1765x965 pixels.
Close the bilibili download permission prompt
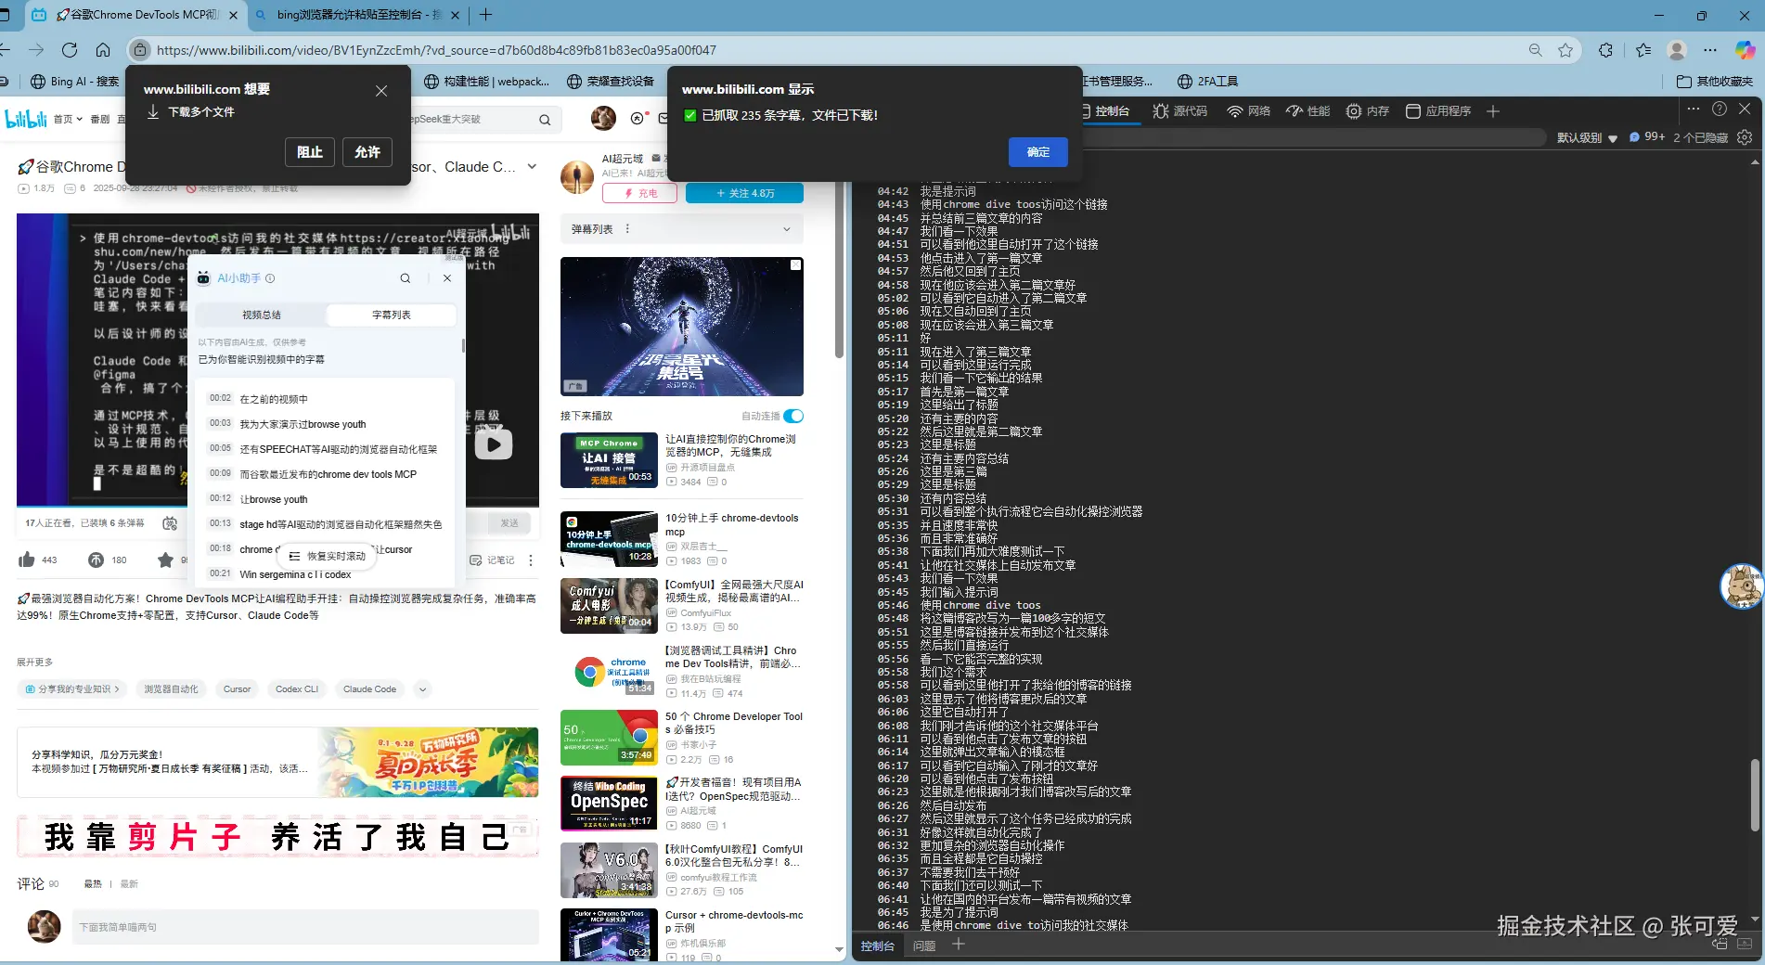point(381,90)
